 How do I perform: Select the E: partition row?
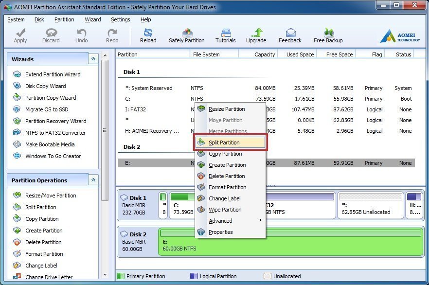point(267,163)
